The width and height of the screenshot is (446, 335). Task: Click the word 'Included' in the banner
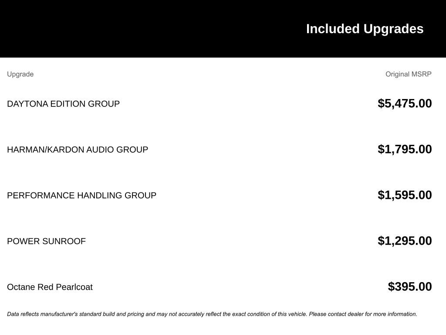coord(333,29)
